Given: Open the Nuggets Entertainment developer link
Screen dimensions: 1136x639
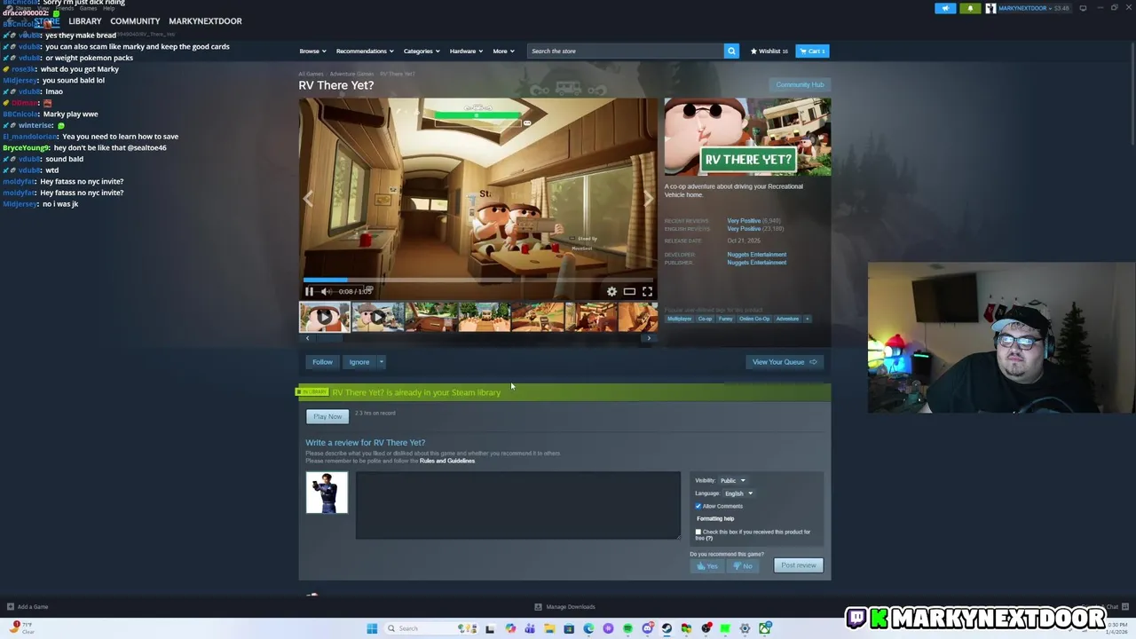Looking at the screenshot, I should [x=756, y=255].
